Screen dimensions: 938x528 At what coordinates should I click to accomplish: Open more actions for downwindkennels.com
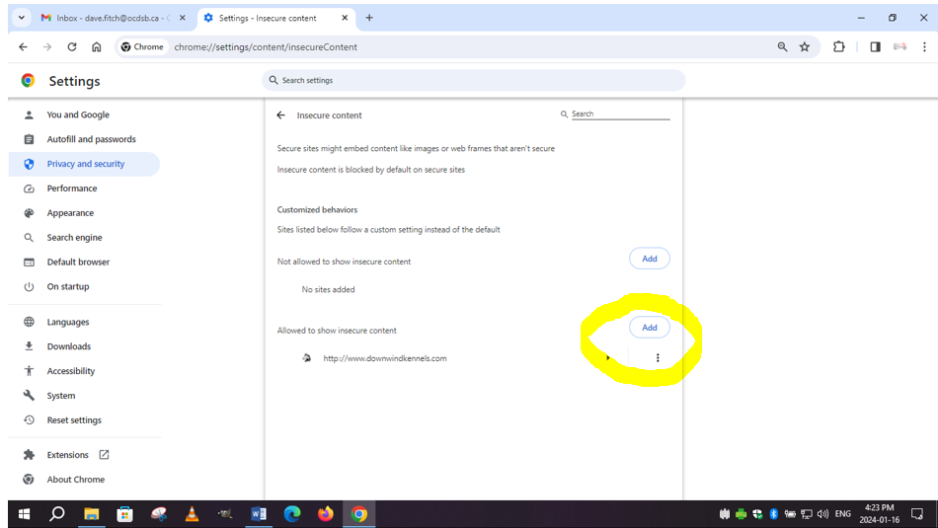coord(658,357)
